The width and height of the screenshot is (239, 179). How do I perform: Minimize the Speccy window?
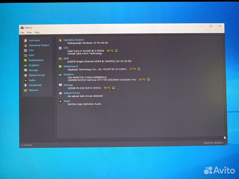pos(202,26)
